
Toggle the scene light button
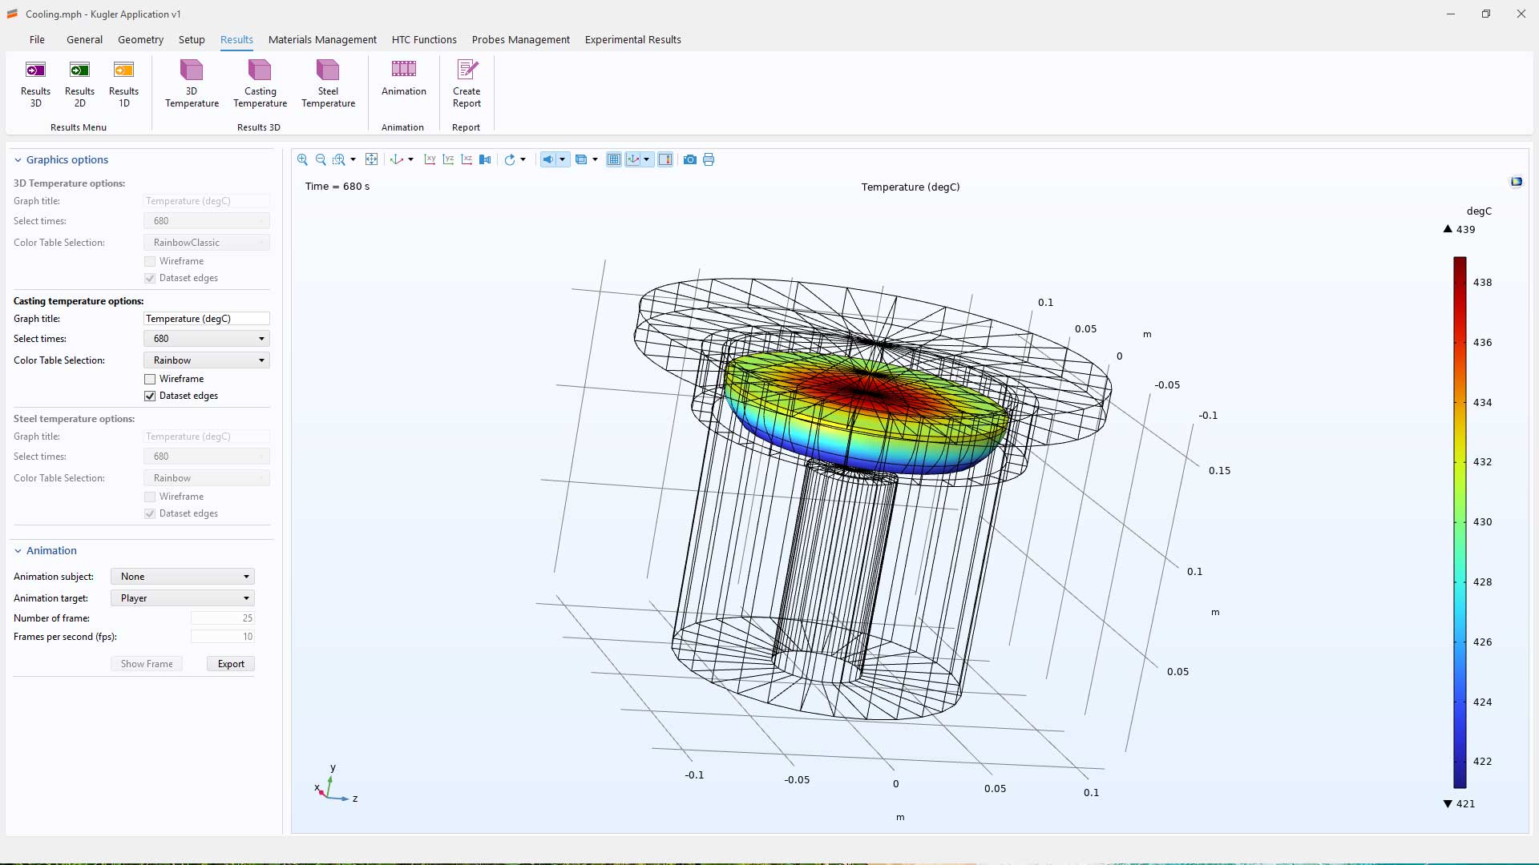(547, 159)
